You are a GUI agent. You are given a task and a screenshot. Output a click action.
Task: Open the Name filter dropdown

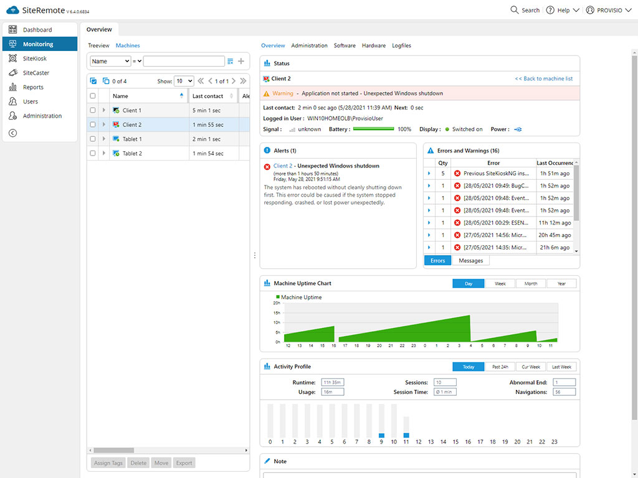(110, 61)
